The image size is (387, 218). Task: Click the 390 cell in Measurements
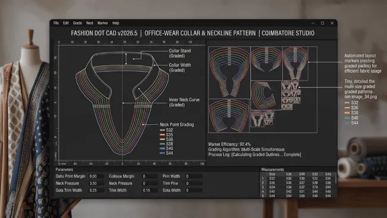click(x=328, y=187)
